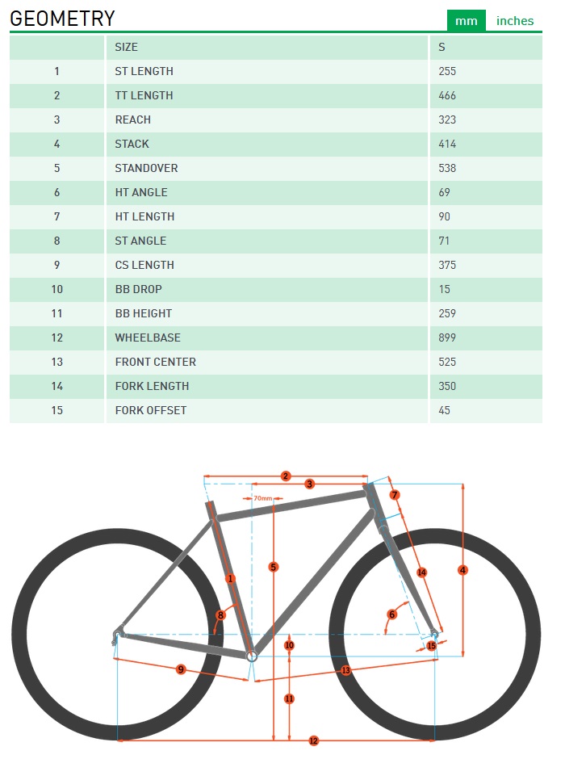Select the REACH value 323
This screenshot has height=759, width=565.
tap(447, 120)
